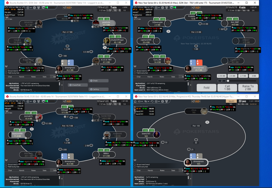Open Hands tab in New Year Series 65-L window
The height and width of the screenshot is (188, 272).
click(x=150, y=170)
